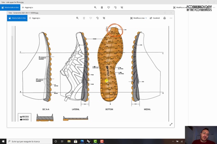Click the heart icon in background window
217x144 pixels.
pyautogui.click(x=108, y=7)
